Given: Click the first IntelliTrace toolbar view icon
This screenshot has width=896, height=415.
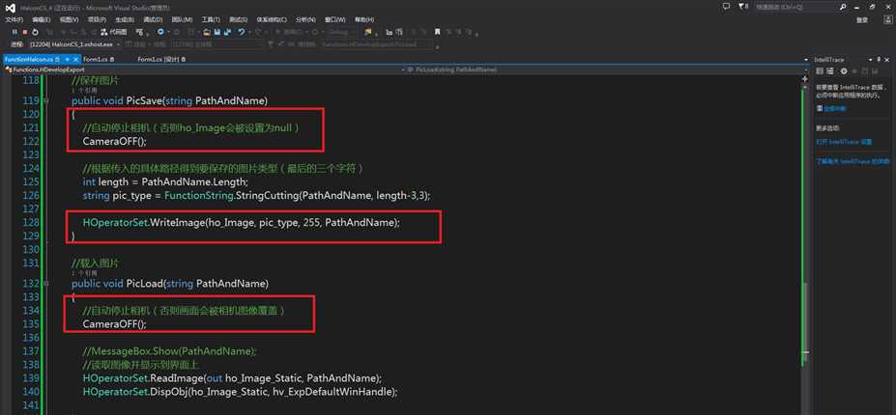Looking at the screenshot, I should coord(820,70).
